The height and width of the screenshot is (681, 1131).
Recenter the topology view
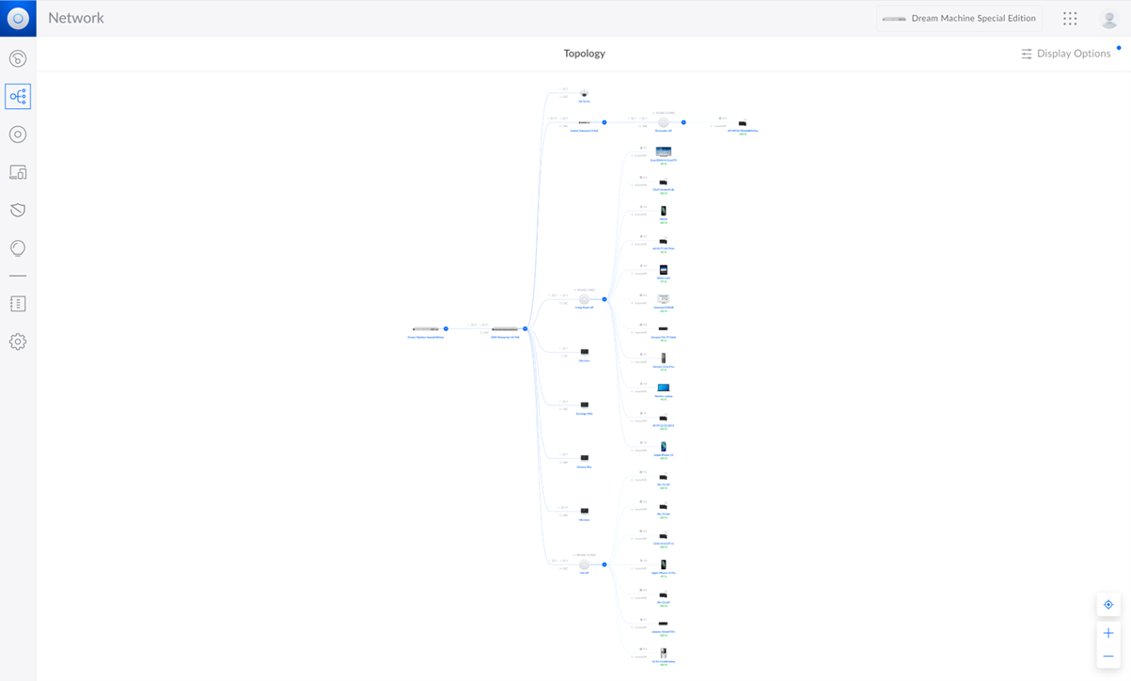pyautogui.click(x=1108, y=605)
